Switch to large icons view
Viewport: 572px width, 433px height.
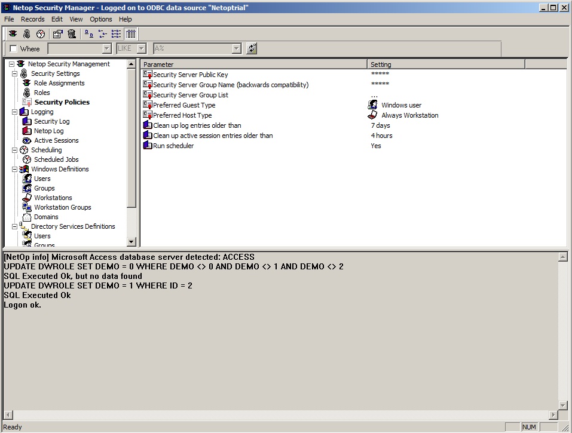(x=88, y=34)
